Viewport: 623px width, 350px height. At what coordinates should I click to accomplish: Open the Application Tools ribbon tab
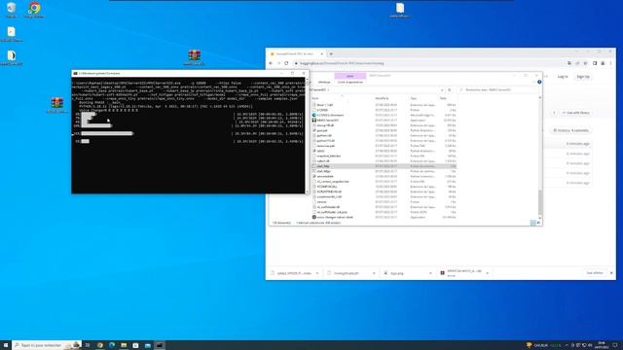pos(350,82)
